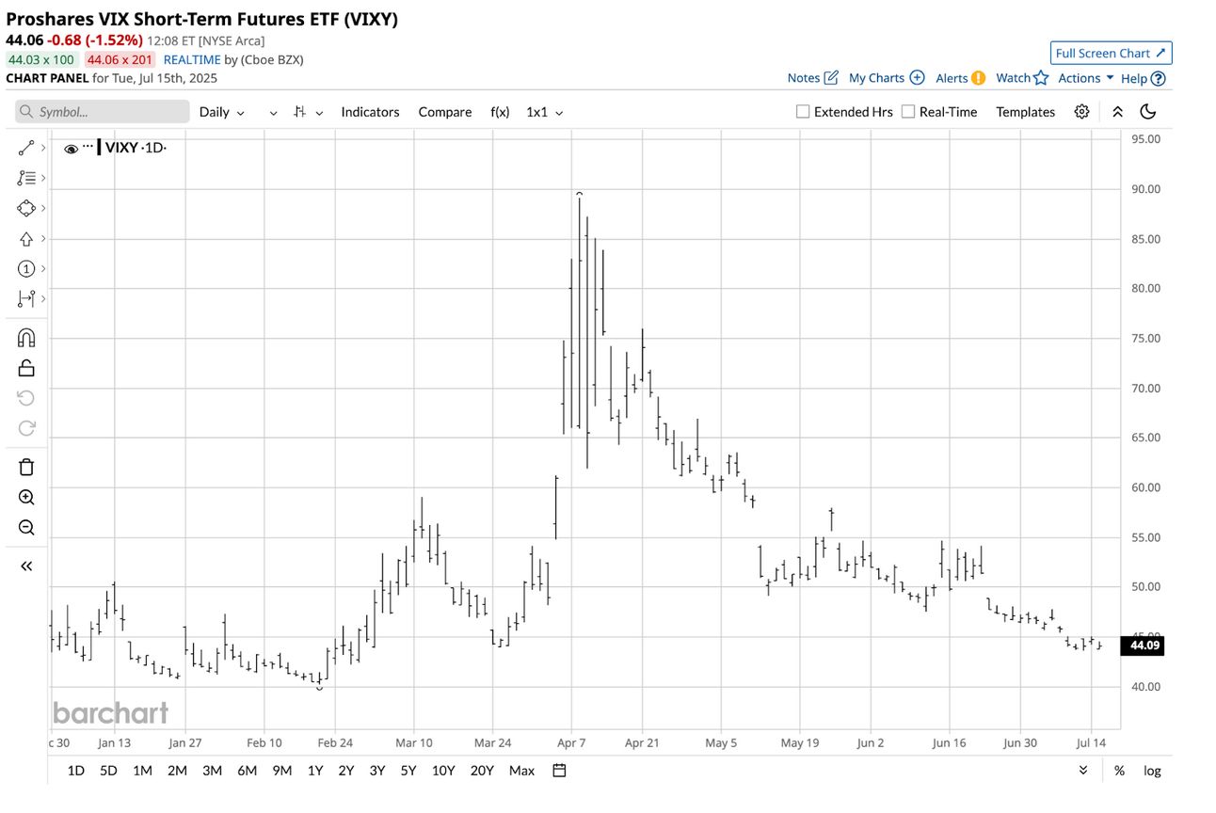Image resolution: width=1216 pixels, height=813 pixels.
Task: Enable Real-Time checkbox
Action: pyautogui.click(x=908, y=112)
